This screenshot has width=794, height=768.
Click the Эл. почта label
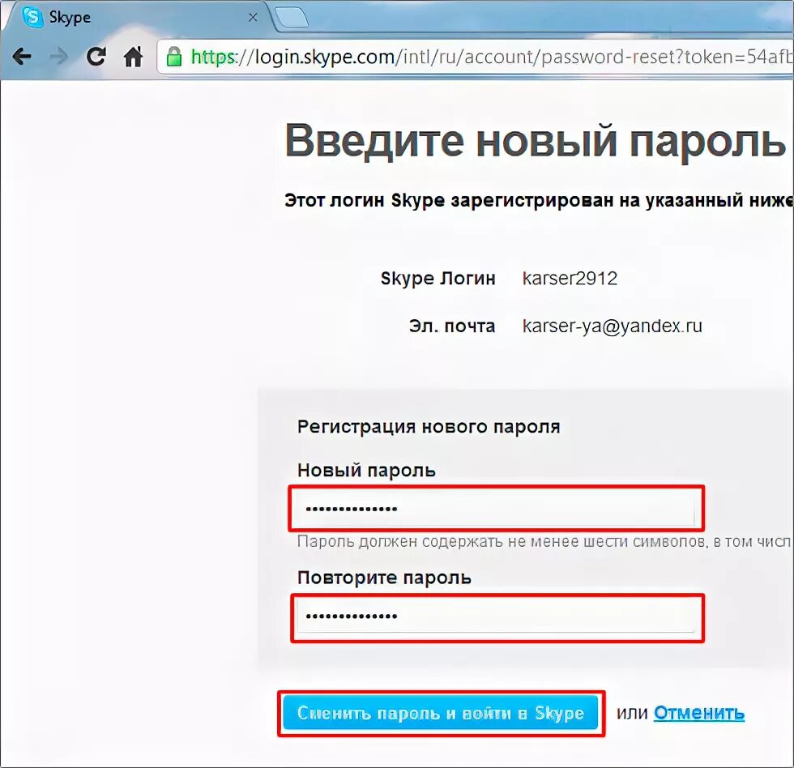point(452,326)
